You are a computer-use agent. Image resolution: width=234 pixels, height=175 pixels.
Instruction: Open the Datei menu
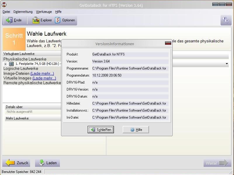(x=6, y=12)
